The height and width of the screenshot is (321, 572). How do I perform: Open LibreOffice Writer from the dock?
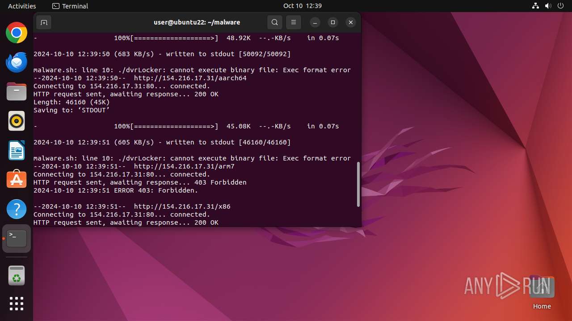tap(17, 151)
